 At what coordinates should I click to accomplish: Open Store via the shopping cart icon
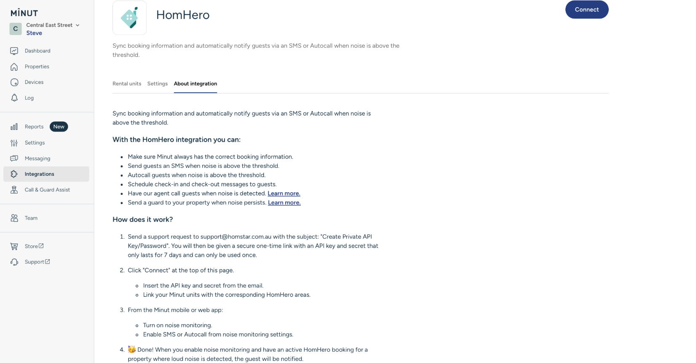coord(14,246)
